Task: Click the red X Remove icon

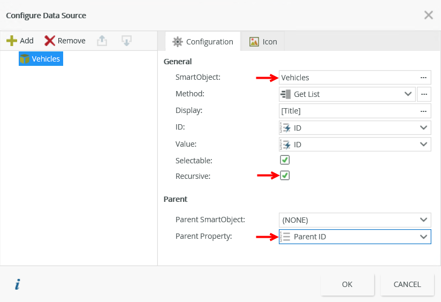Action: [x=50, y=41]
